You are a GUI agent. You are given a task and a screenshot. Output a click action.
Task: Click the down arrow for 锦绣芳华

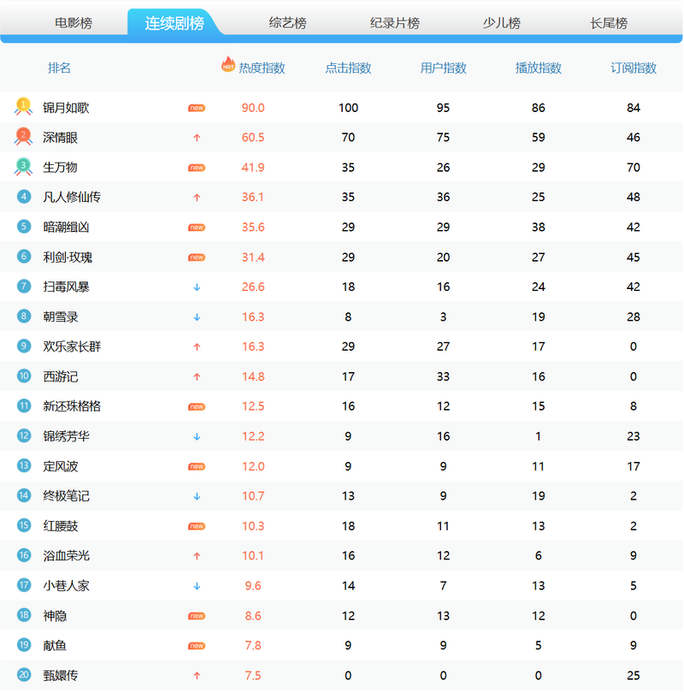(x=197, y=437)
